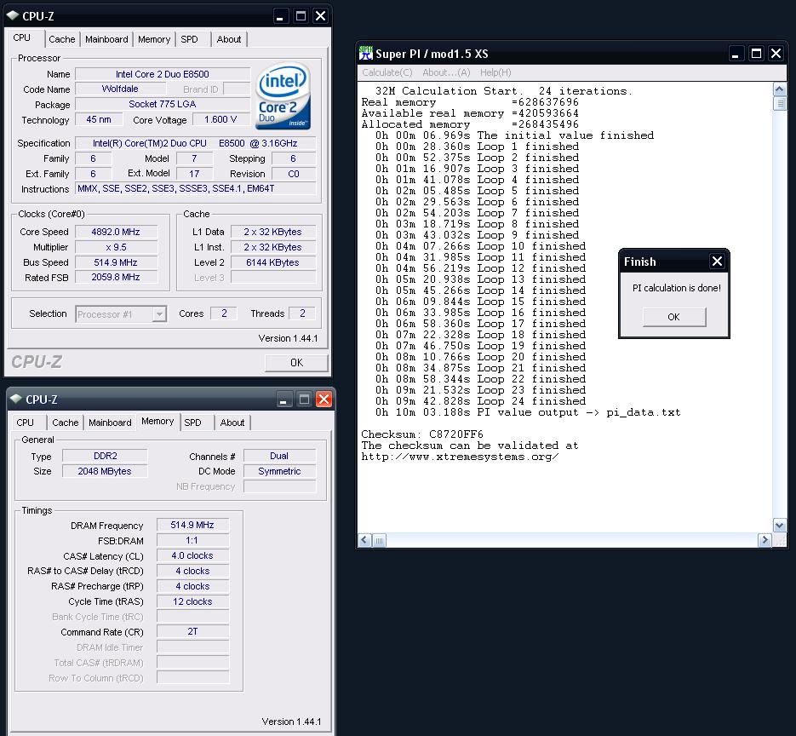Select Memory tab in top CPU-Z window

click(x=154, y=39)
